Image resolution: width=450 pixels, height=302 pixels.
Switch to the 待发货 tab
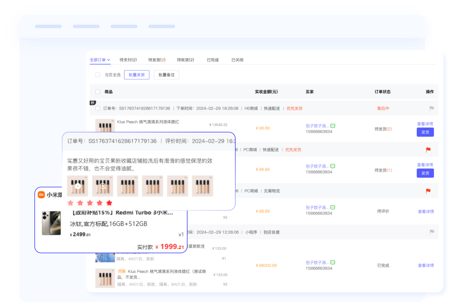[x=157, y=60]
